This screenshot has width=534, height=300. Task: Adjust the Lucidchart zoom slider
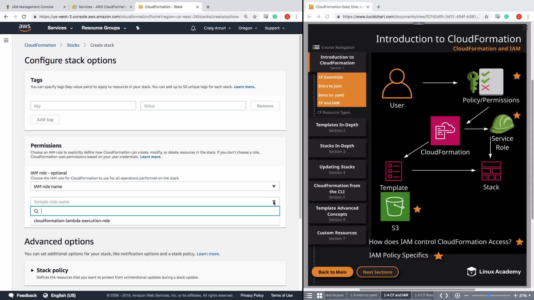point(489,295)
